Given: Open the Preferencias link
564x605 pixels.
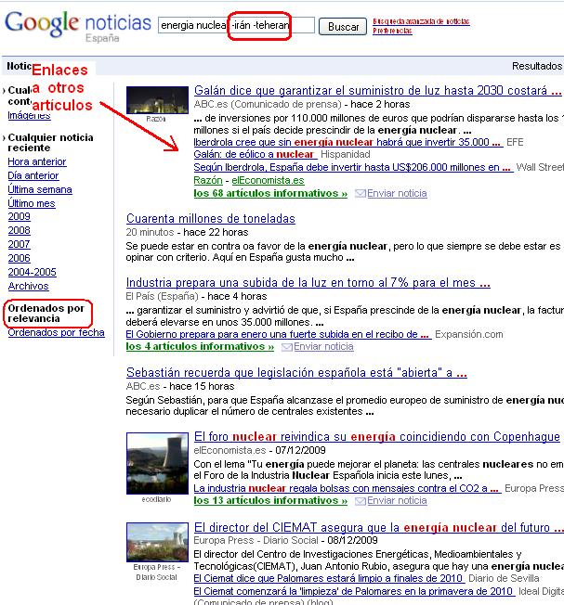Looking at the screenshot, I should tap(392, 31).
